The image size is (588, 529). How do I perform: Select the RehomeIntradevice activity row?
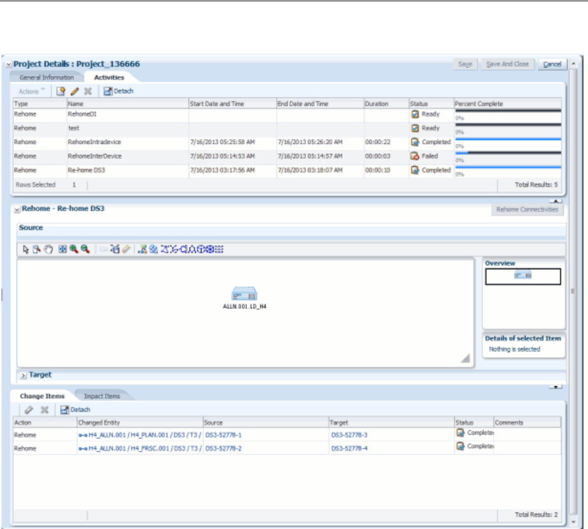pyautogui.click(x=287, y=142)
